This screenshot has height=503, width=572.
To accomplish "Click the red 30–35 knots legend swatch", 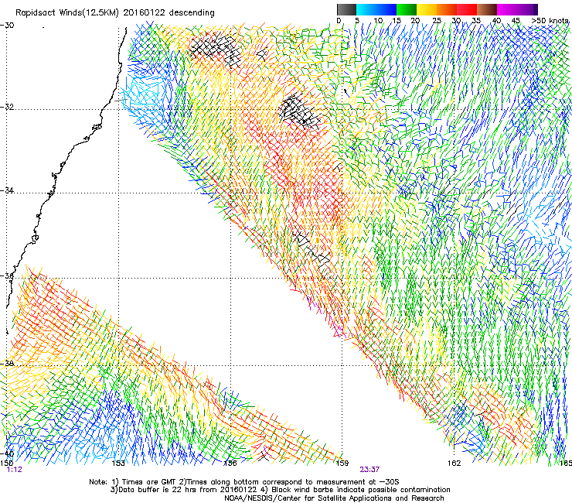I will (467, 9).
